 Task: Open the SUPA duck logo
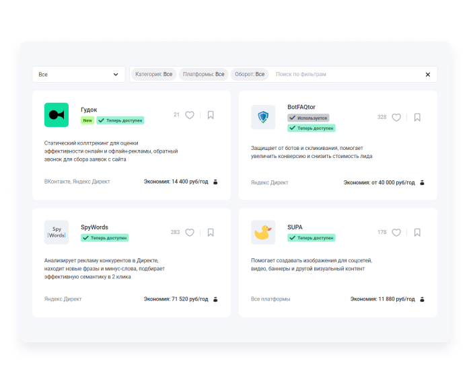(x=263, y=232)
